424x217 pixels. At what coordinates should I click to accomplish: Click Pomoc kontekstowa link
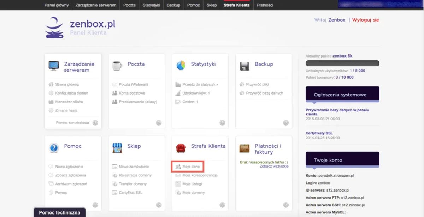point(72,123)
